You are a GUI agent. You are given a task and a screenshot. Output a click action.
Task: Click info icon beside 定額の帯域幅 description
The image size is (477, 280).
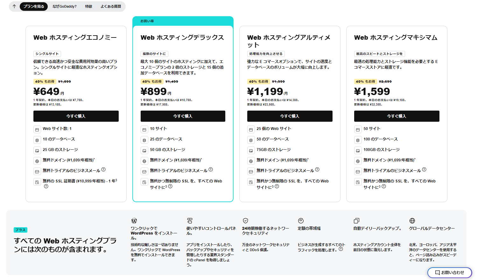341,249
